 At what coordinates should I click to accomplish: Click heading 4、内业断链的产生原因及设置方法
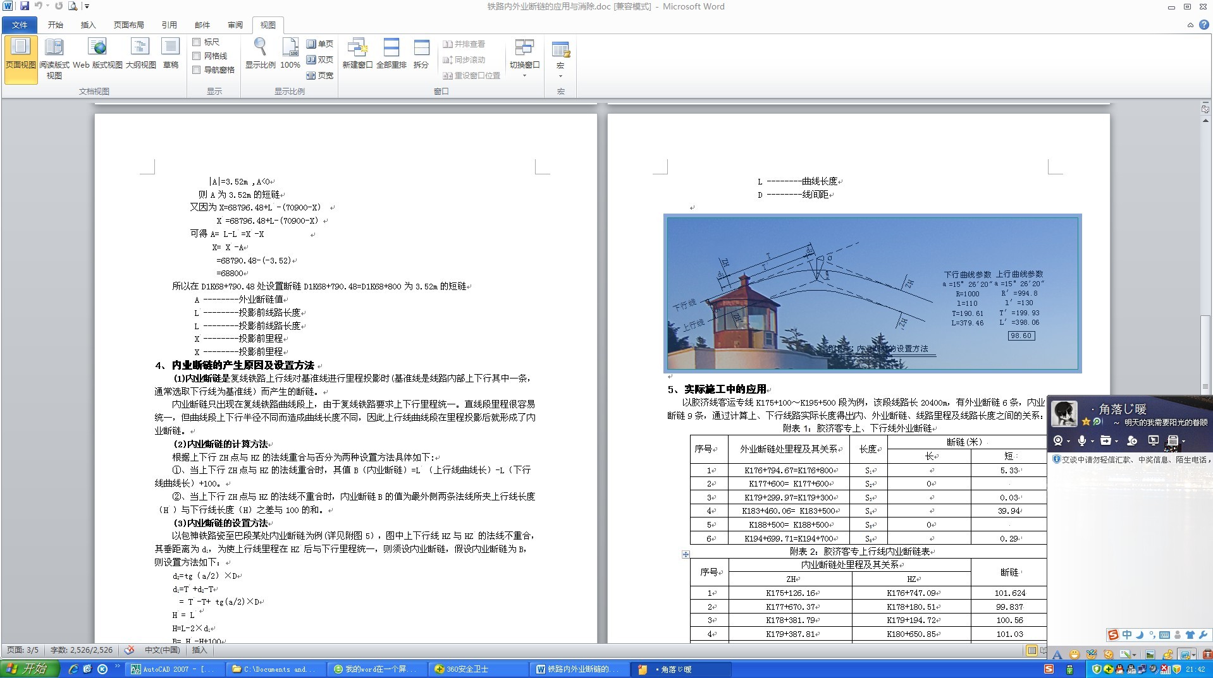pos(235,365)
